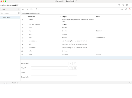
Task: Select the Selenium value cell
Action: coord(99,31)
